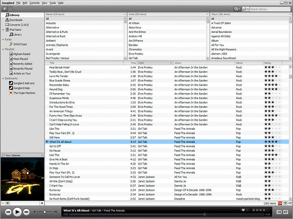Open Recently Played playlist
The height and width of the screenshot is (219, 293).
(x=21, y=69)
